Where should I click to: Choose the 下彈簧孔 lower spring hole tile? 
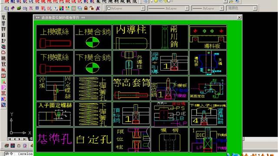point(93,114)
